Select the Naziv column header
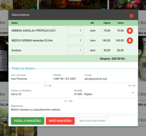This screenshot has width=146, height=136. click(x=15, y=23)
